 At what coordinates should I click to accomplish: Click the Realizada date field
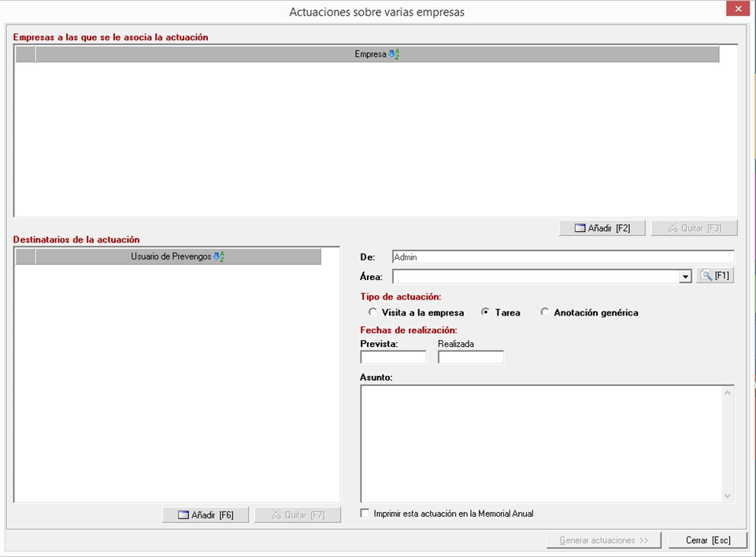[x=470, y=357]
